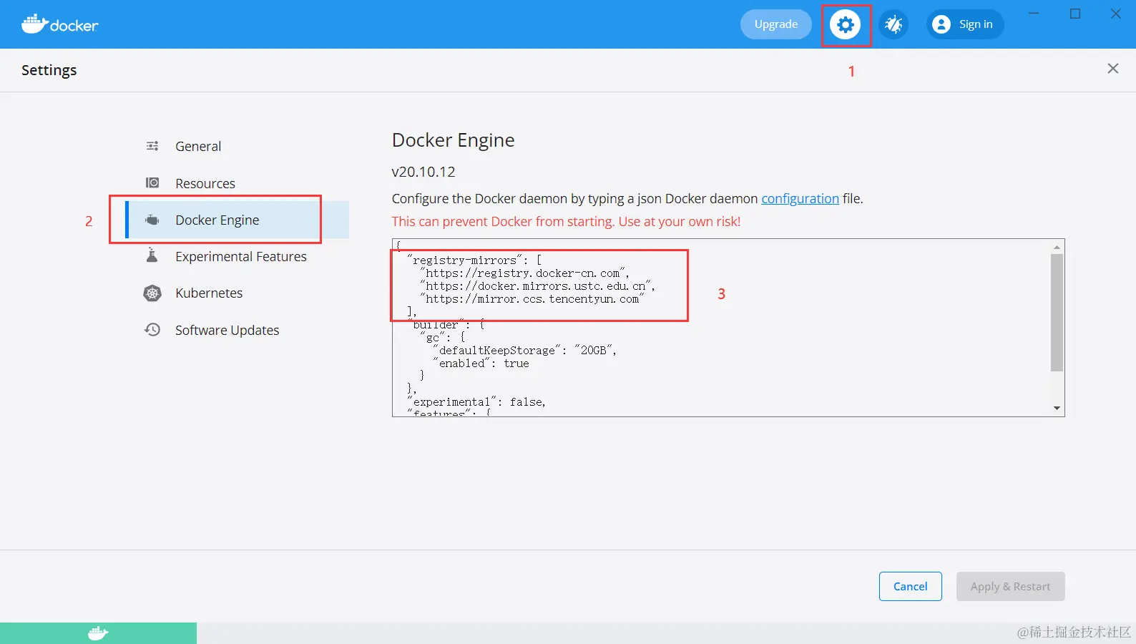Open settings with the gear icon
The height and width of the screenshot is (644, 1136).
pyautogui.click(x=846, y=24)
